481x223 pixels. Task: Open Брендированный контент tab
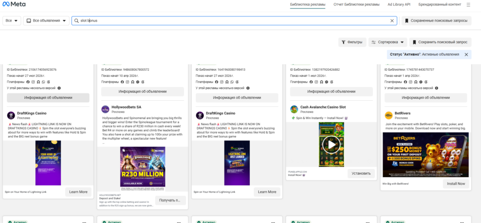point(440,5)
